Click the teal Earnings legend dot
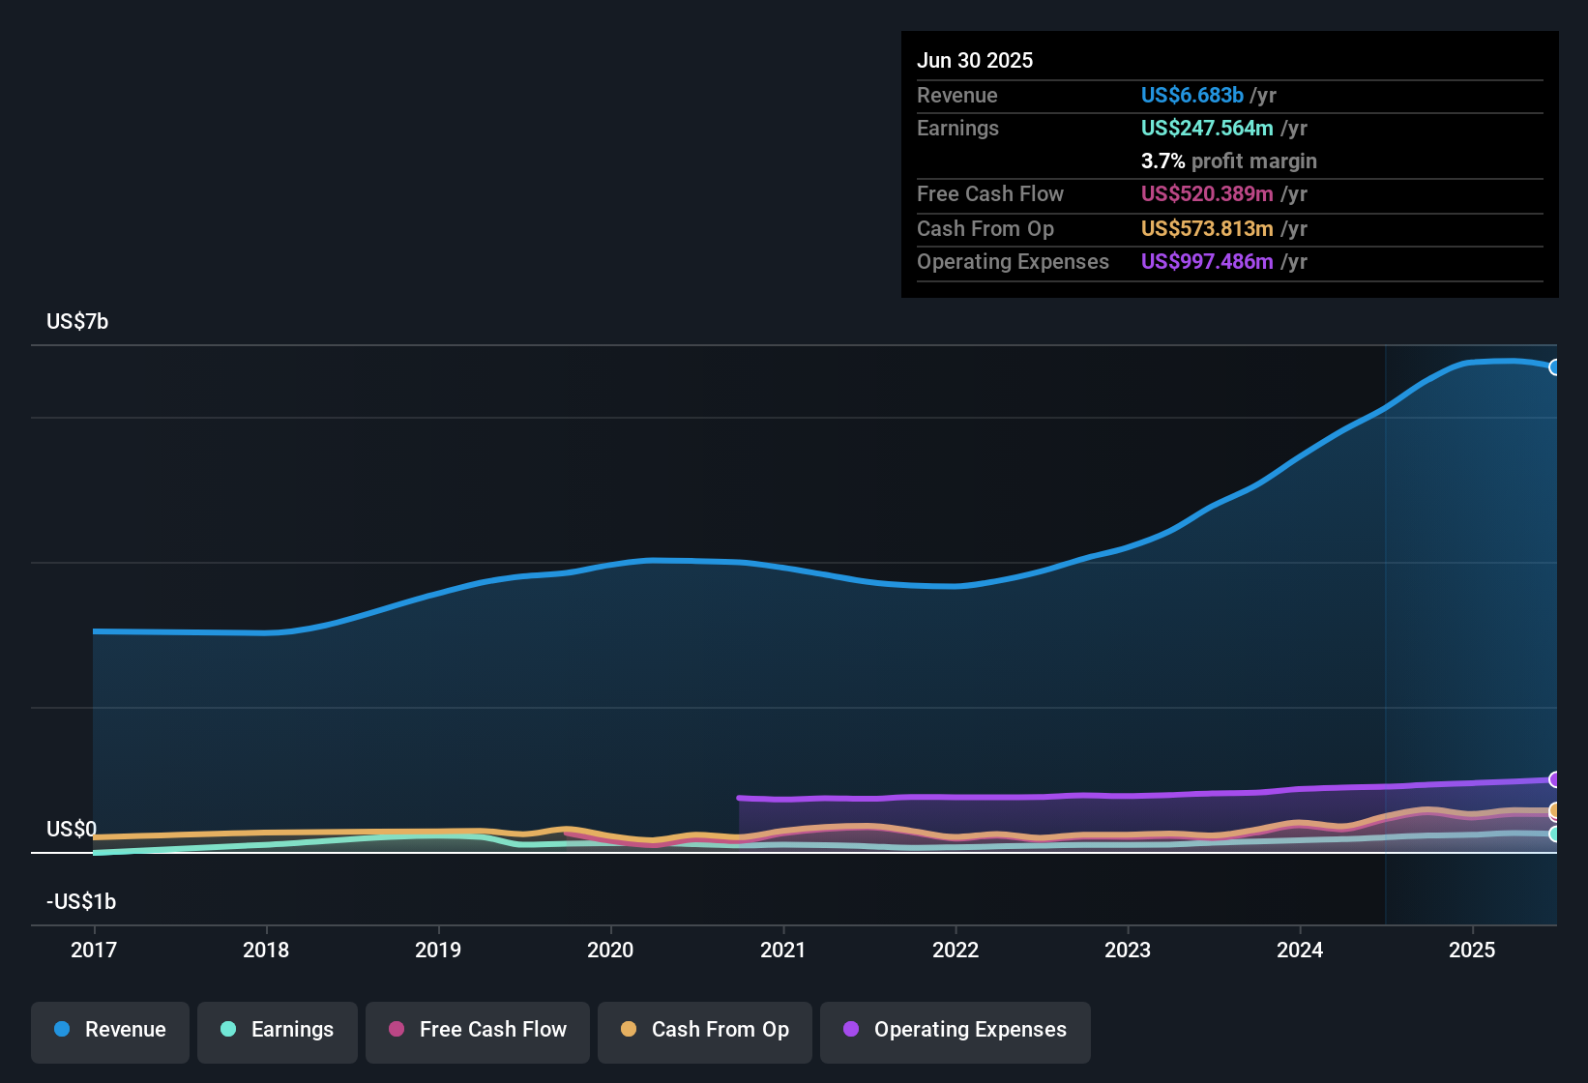 (229, 1030)
